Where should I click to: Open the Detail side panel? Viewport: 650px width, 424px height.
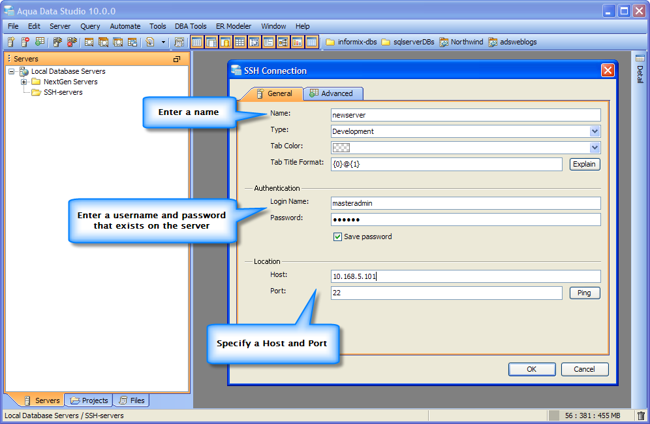coord(640,69)
